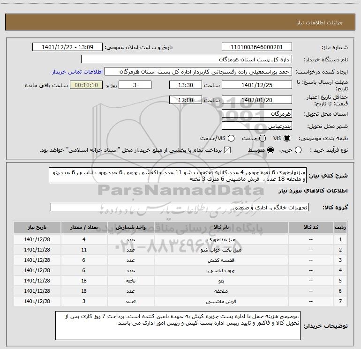
Task: Click the فرش ماشینی item name
Action: pos(221,301)
